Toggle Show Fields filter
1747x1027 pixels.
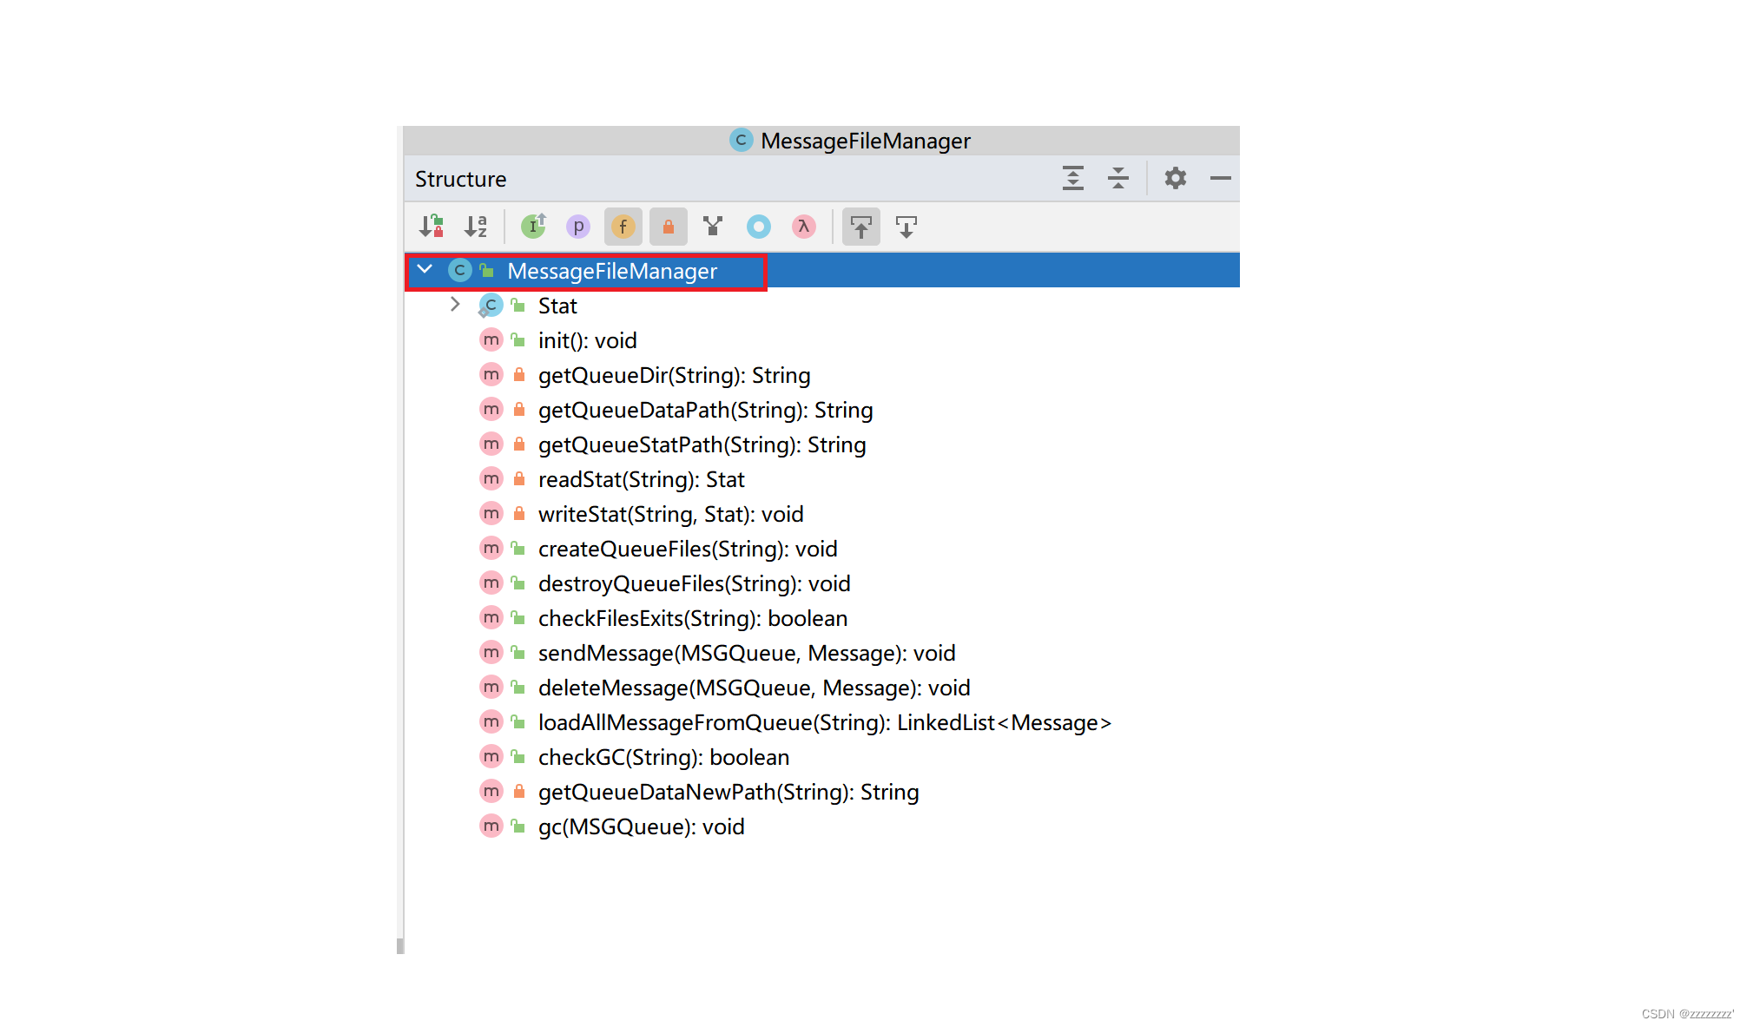tap(623, 227)
